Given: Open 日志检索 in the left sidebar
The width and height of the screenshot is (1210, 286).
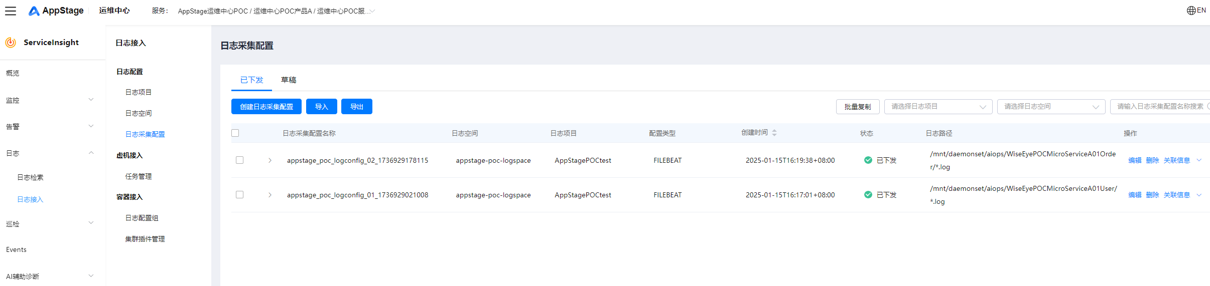Looking at the screenshot, I should pos(30,177).
